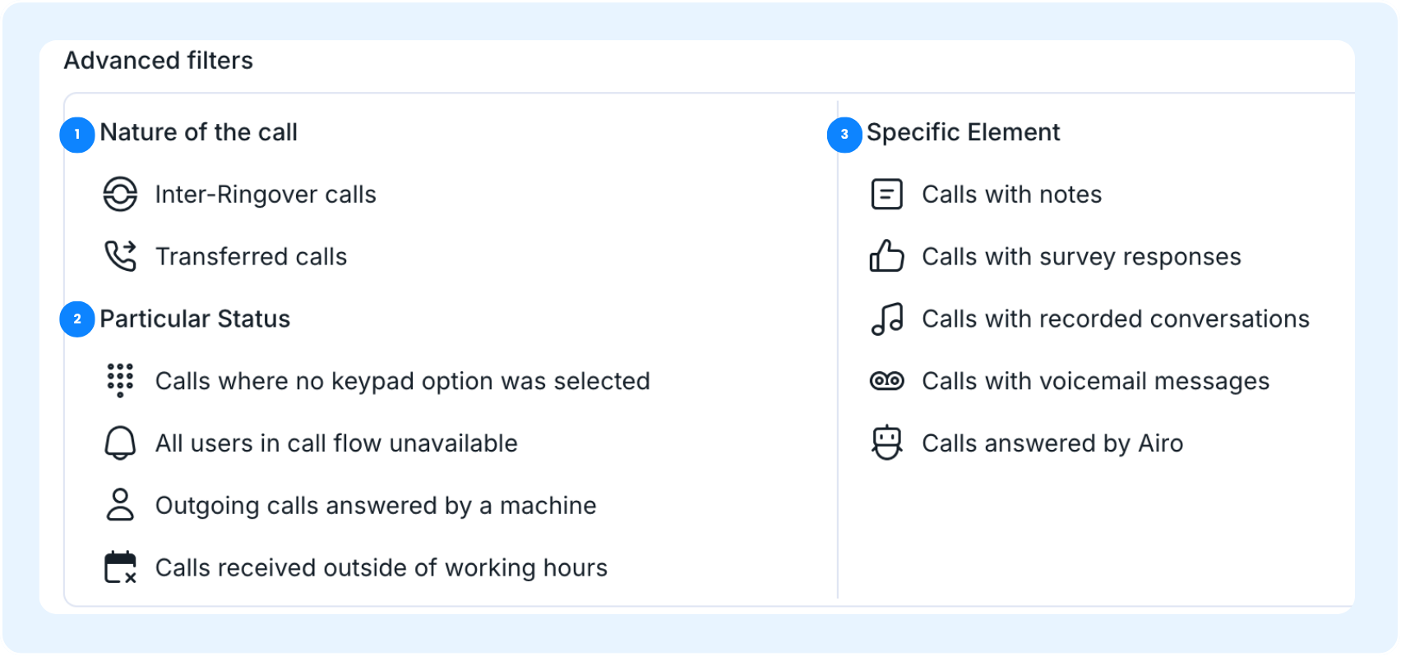Click the keypad dots icon

coord(120,380)
